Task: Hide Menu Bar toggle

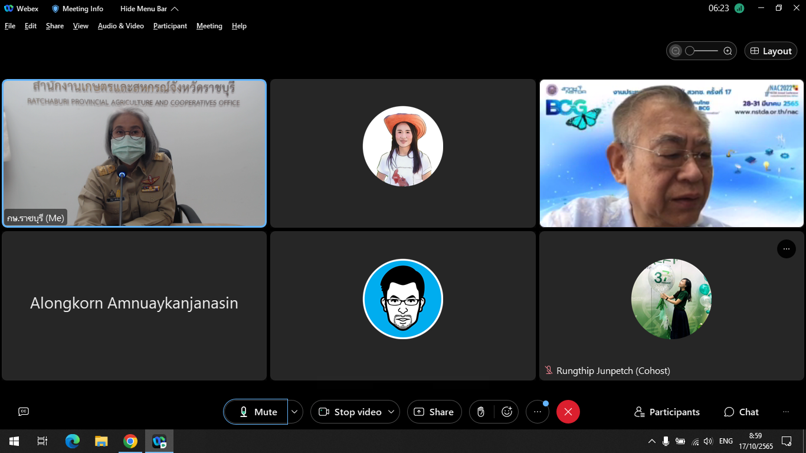Action: click(149, 9)
